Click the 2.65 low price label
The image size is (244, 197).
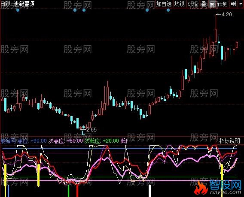point(91,129)
